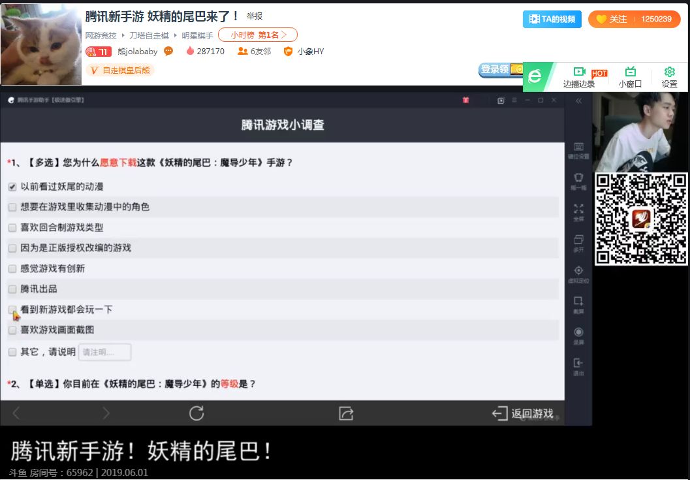
Task: Open virtual location (虚拟定位) tool
Action: 578,274
